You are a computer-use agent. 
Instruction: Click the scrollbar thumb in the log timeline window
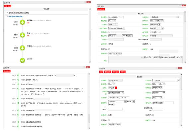(89, 118)
